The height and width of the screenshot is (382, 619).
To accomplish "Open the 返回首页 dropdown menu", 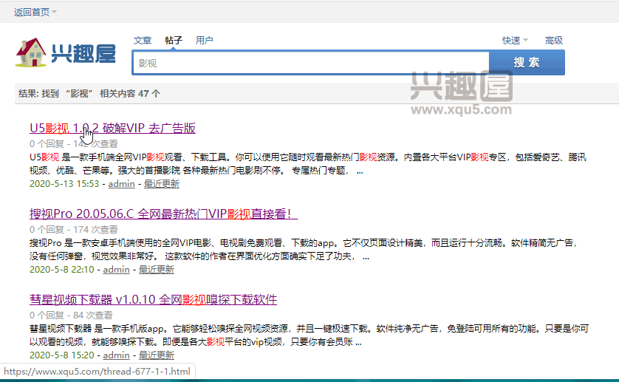I will pos(35,13).
